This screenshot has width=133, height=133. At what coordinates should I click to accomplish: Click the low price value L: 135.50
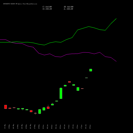(68, 9)
